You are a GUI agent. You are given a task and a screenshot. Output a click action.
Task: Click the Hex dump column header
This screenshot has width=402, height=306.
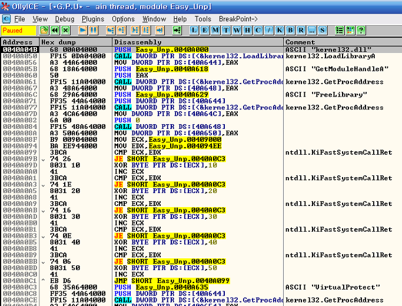(75, 42)
